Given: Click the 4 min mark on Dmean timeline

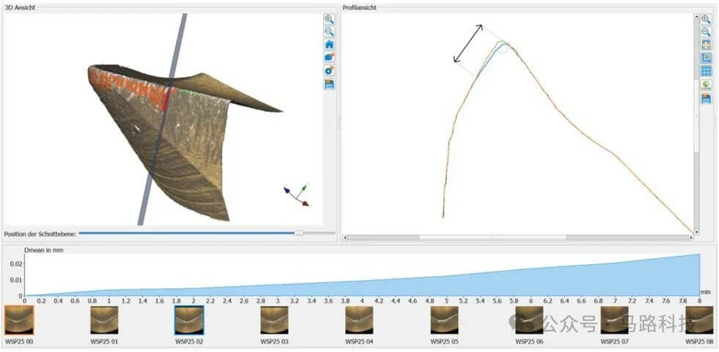Looking at the screenshot, I should point(362,301).
